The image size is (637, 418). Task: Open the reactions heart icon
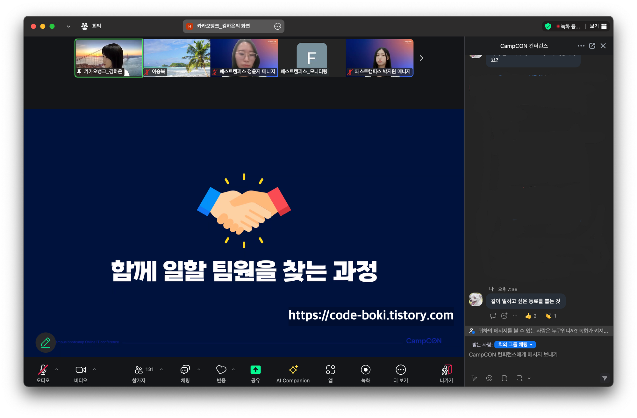tap(221, 370)
